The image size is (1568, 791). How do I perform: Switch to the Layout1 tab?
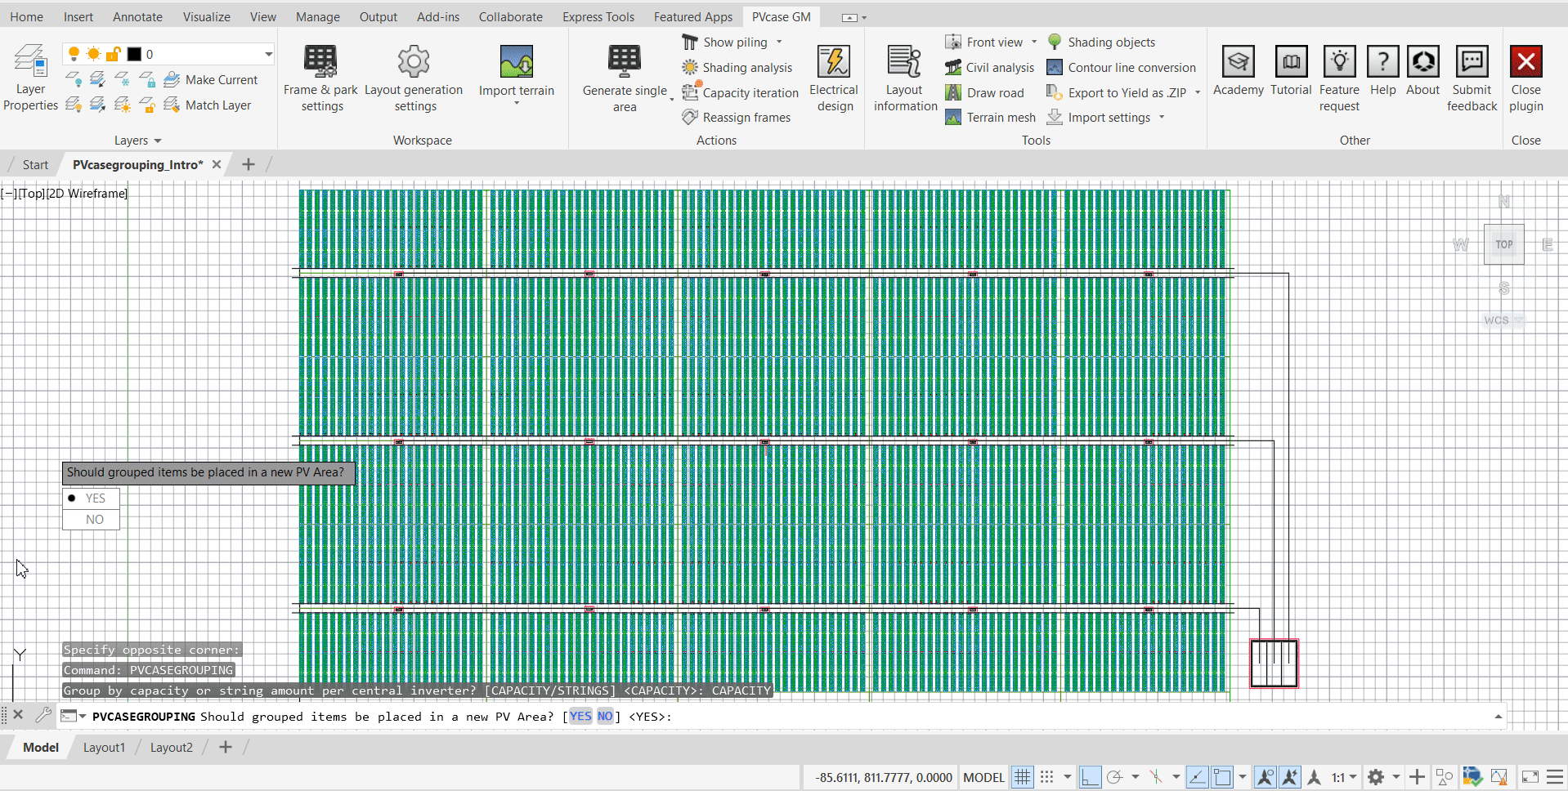103,746
